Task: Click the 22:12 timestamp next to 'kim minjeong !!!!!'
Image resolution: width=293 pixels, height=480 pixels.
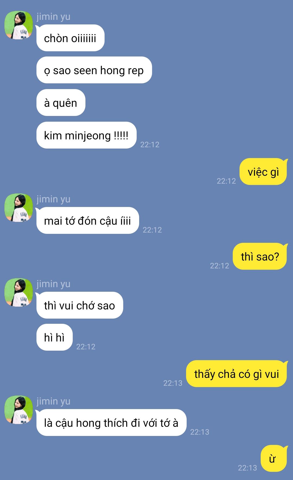Action: pos(150,145)
